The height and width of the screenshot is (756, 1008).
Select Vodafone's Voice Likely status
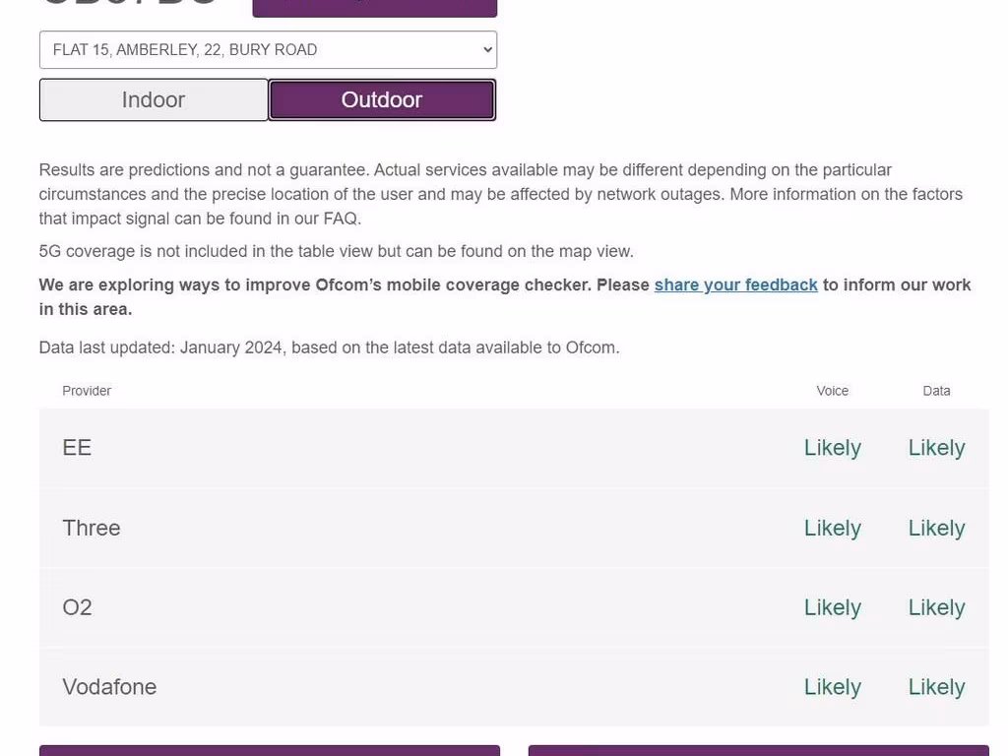[x=832, y=687]
